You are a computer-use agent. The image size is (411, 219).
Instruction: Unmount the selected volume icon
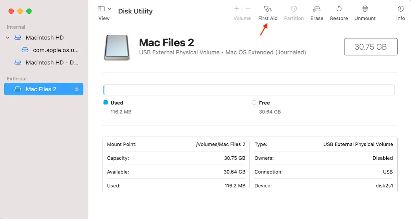pyautogui.click(x=365, y=9)
